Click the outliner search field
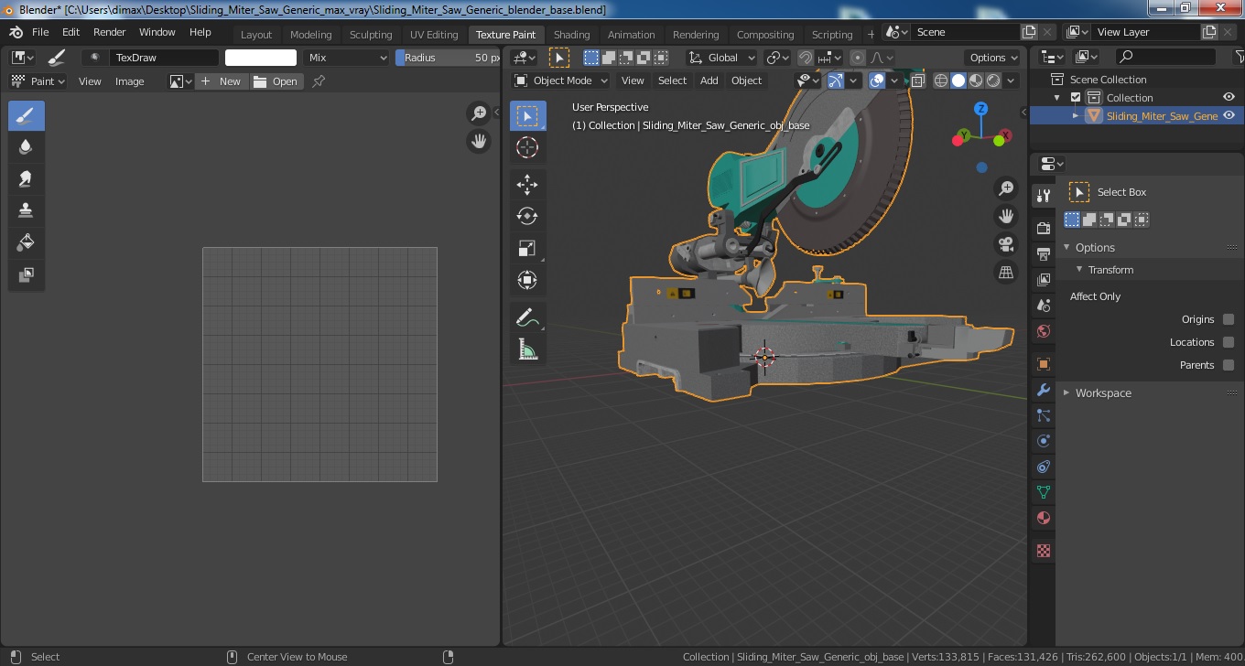This screenshot has width=1245, height=666. pos(1166,57)
